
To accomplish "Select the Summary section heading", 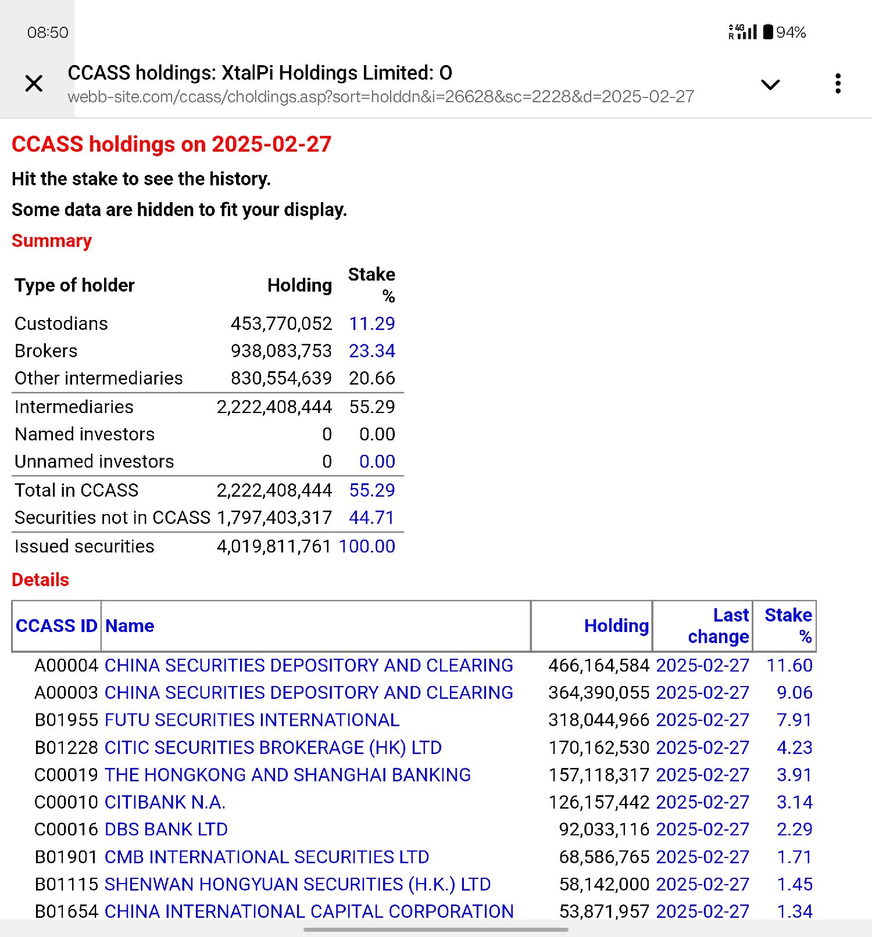I will 52,240.
